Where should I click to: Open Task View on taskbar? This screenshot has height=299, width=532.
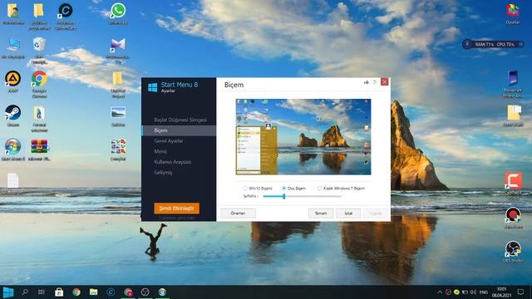tap(42, 292)
